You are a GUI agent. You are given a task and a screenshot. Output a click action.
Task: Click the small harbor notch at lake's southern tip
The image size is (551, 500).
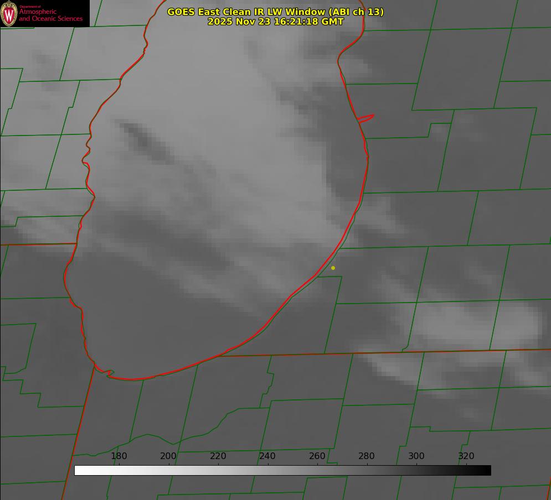point(110,373)
